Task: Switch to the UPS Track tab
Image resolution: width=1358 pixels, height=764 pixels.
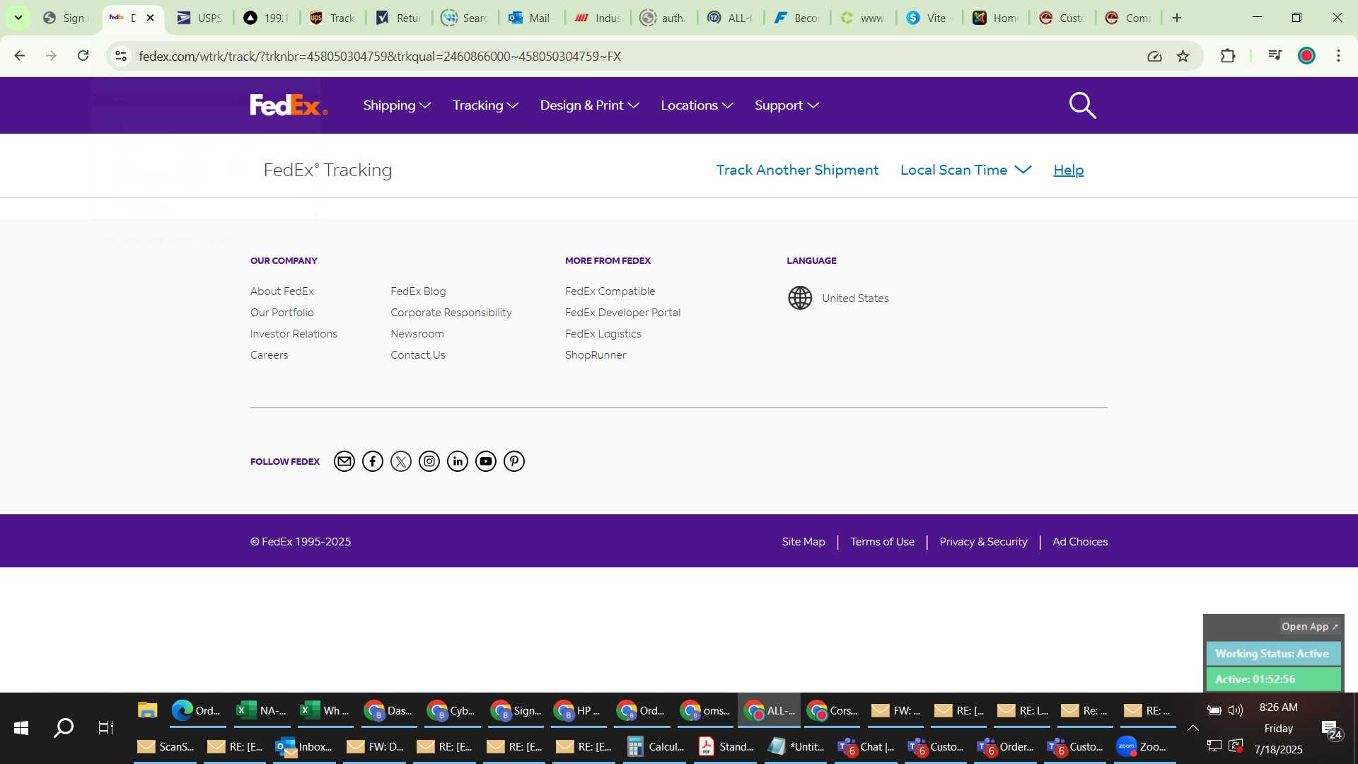Action: (x=332, y=18)
